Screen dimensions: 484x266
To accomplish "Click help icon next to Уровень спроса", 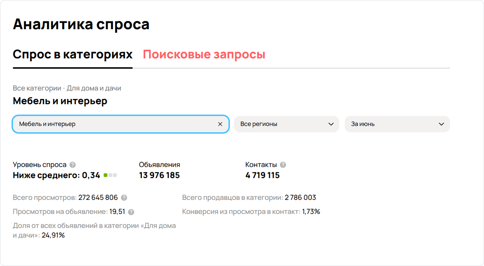I will point(73,165).
